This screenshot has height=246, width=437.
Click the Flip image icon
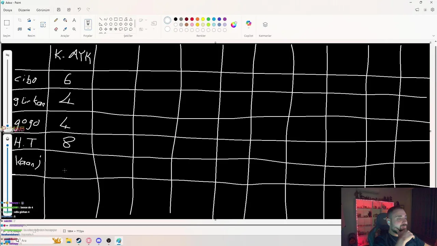click(29, 29)
